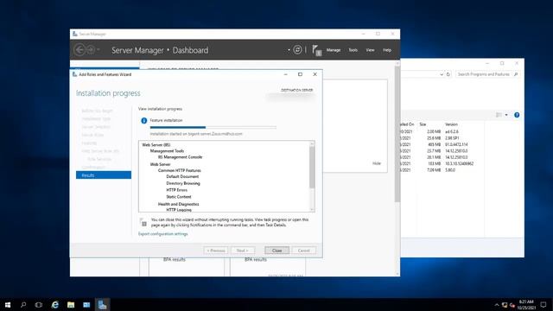Click Hide link in Server Manager welcome tile

pos(377,163)
